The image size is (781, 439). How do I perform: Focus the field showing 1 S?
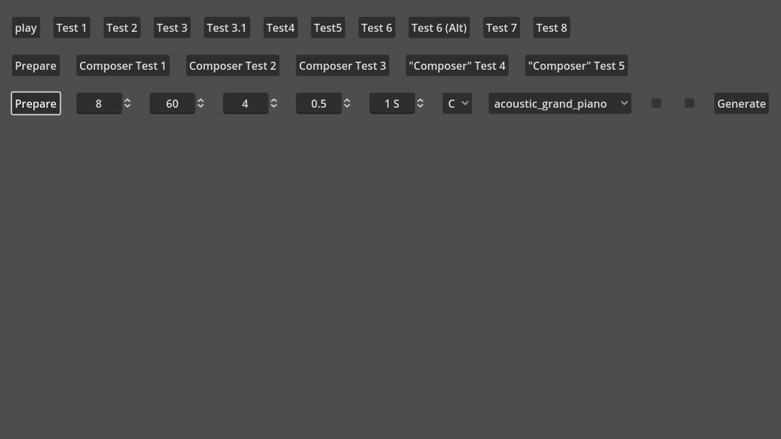tap(392, 104)
